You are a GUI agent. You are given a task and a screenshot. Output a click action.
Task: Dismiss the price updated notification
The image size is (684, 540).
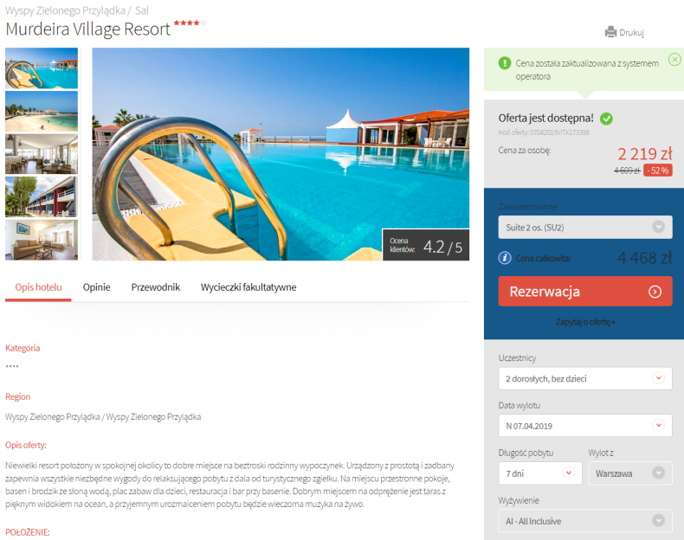click(x=674, y=59)
